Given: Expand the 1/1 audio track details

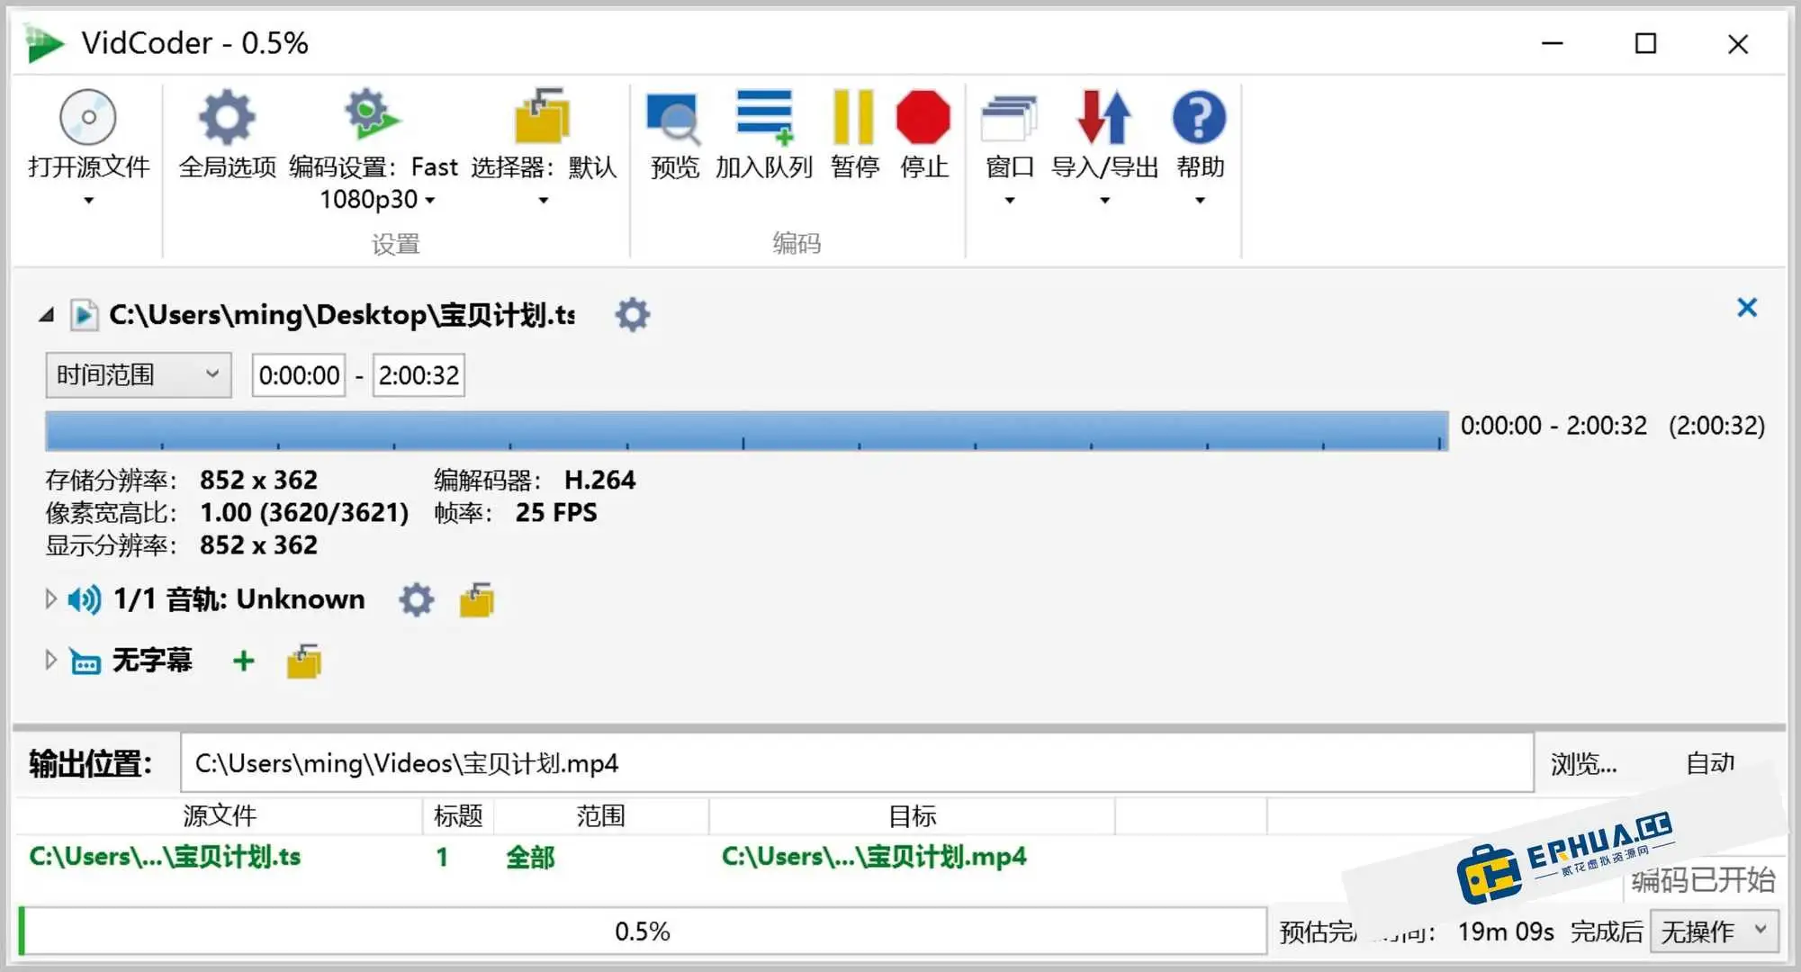Looking at the screenshot, I should click(x=50, y=598).
